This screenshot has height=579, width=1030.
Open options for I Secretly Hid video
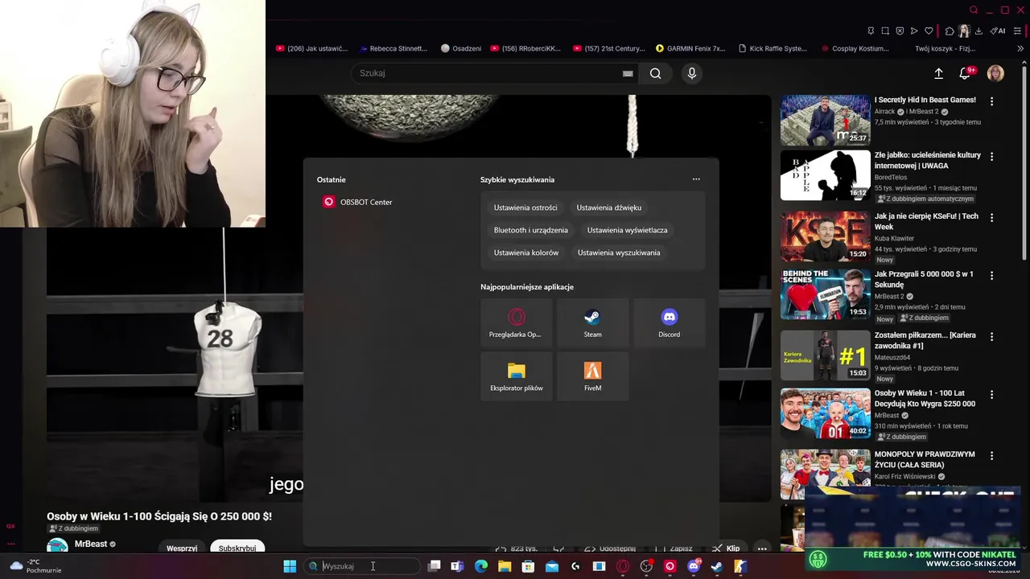click(x=991, y=101)
